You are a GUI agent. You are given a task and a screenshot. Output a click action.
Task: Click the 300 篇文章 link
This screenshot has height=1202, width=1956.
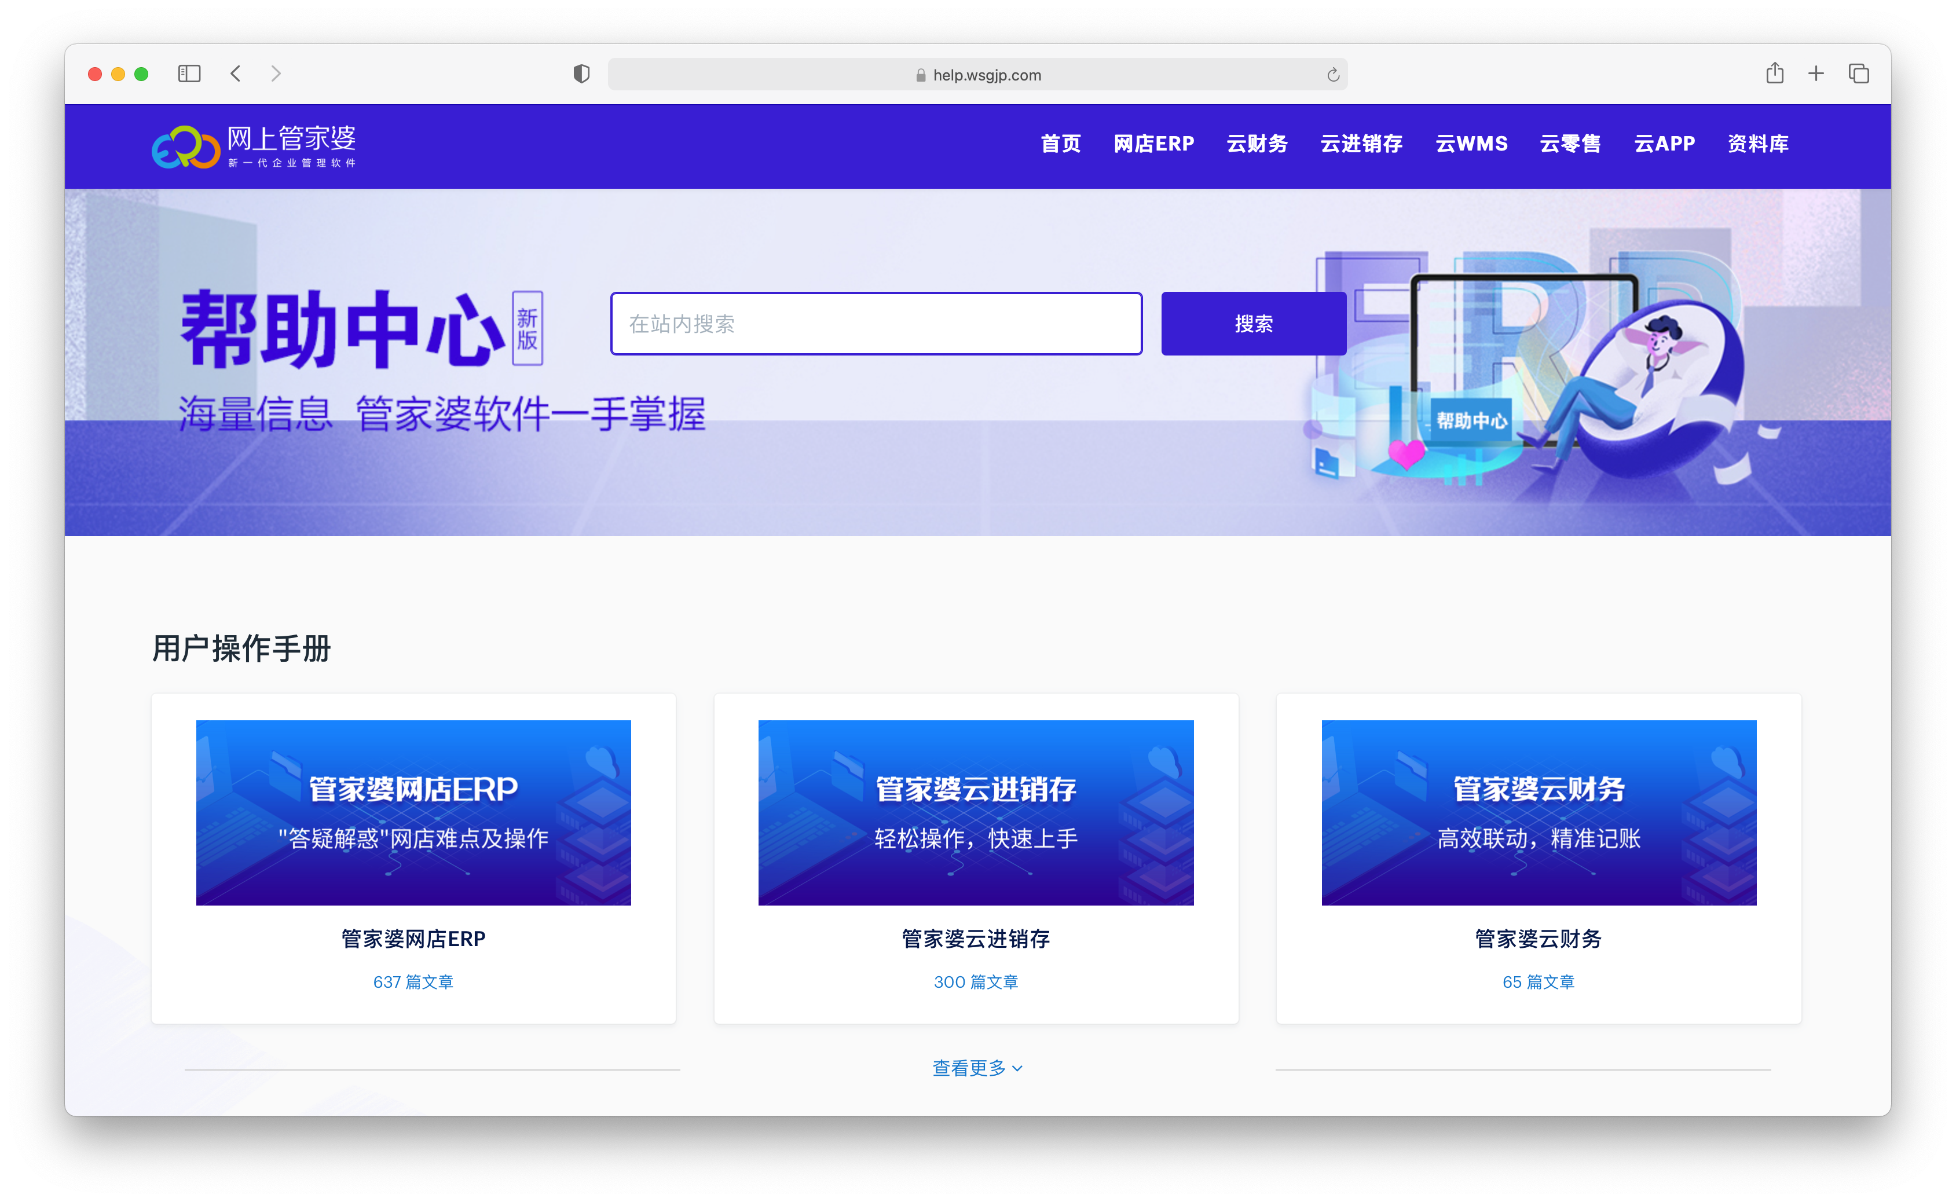click(x=976, y=982)
